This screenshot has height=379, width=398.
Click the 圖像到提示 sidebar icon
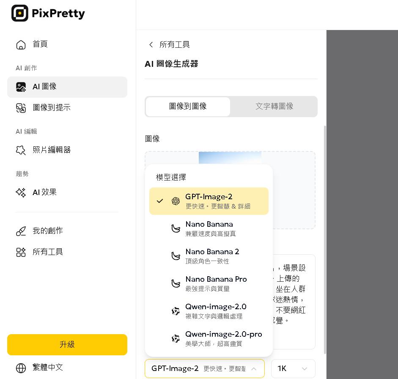tap(21, 108)
